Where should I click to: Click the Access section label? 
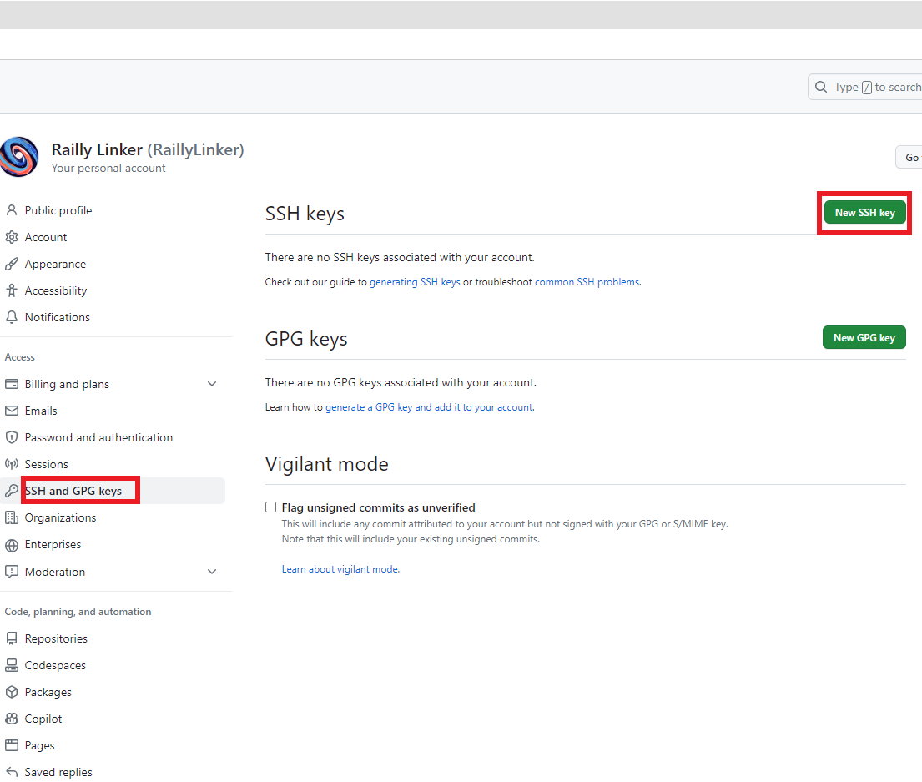(x=20, y=357)
